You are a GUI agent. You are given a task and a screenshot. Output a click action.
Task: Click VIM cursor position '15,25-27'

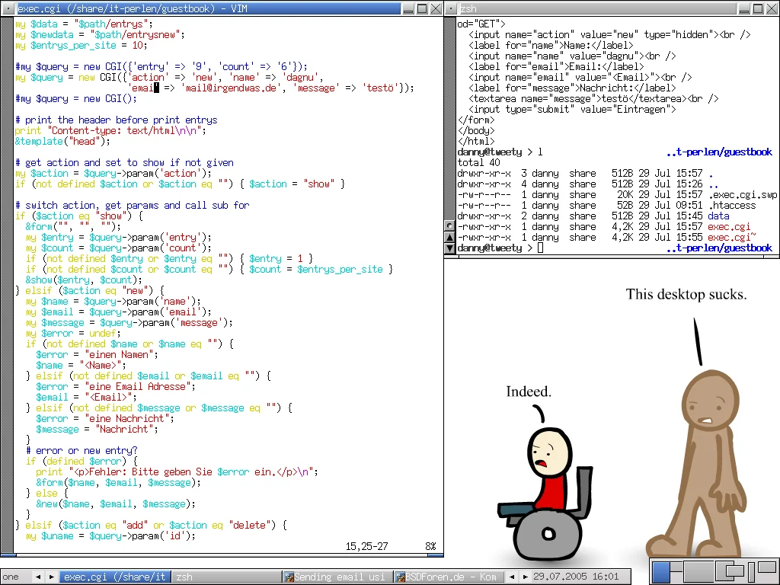click(x=366, y=546)
